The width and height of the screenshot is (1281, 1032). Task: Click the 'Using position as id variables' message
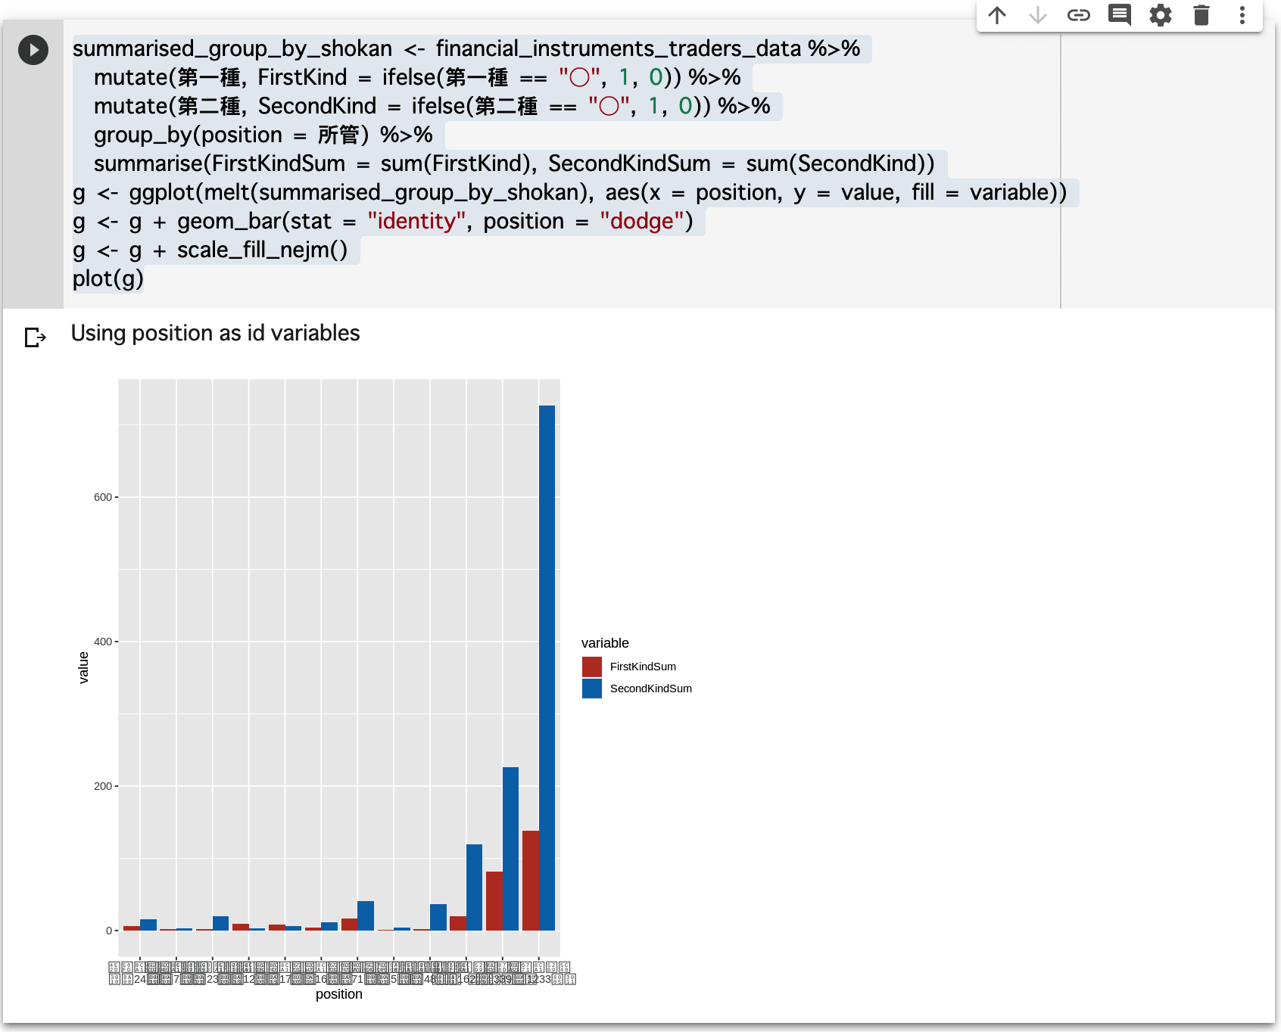pyautogui.click(x=216, y=333)
